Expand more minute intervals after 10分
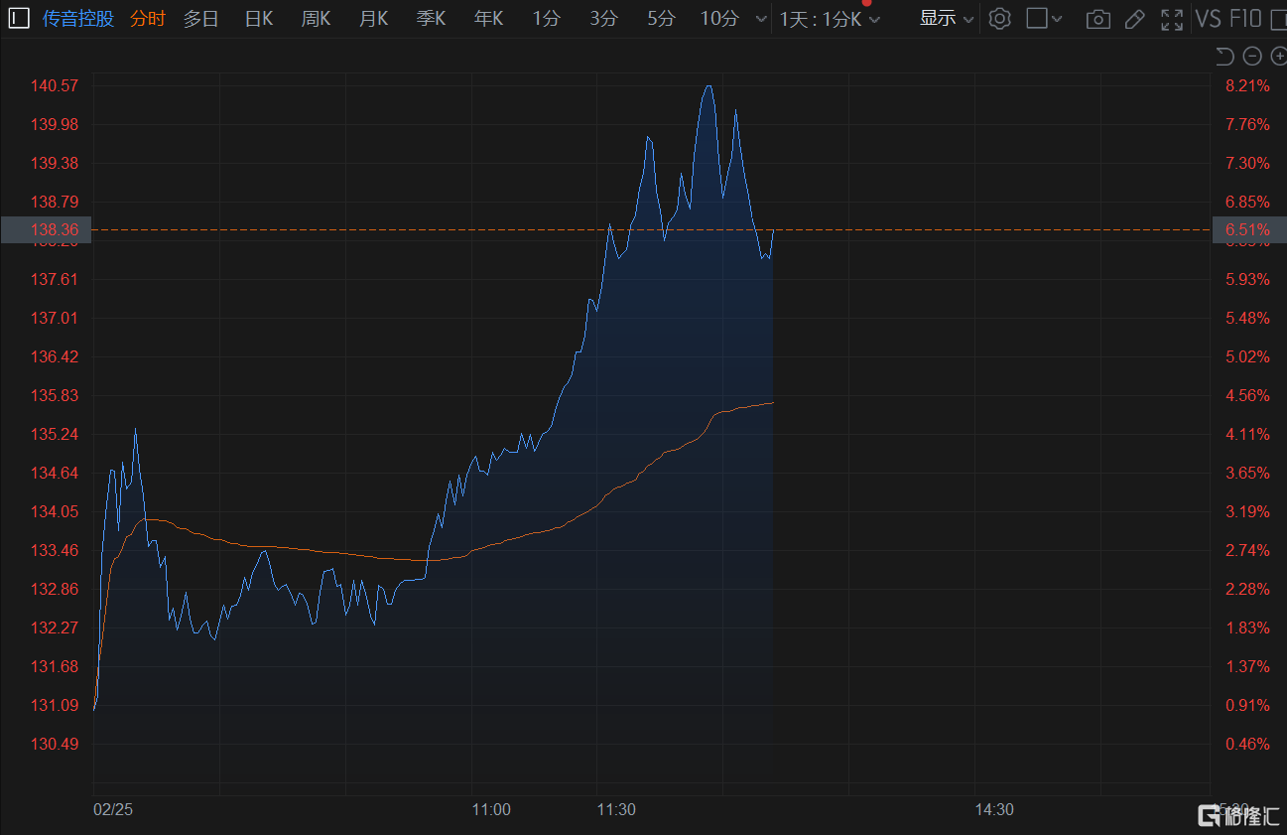Viewport: 1287px width, 835px height. 761,19
